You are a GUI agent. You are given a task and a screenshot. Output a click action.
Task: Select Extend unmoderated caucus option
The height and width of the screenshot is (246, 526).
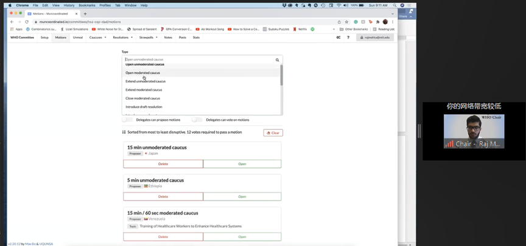coord(201,81)
